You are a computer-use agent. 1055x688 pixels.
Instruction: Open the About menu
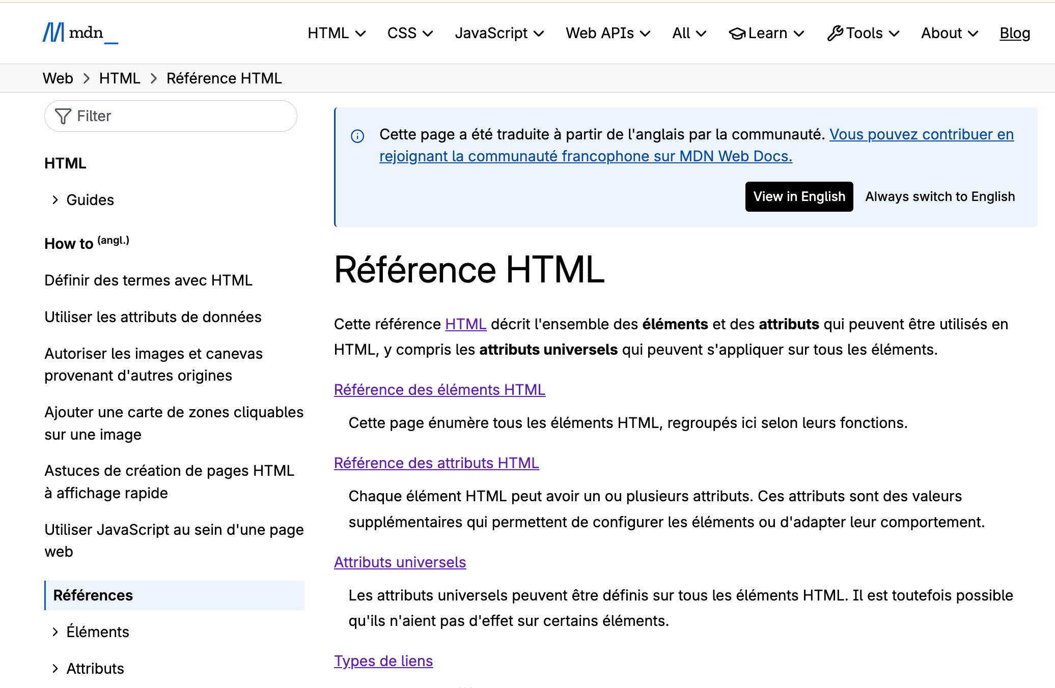click(x=948, y=33)
